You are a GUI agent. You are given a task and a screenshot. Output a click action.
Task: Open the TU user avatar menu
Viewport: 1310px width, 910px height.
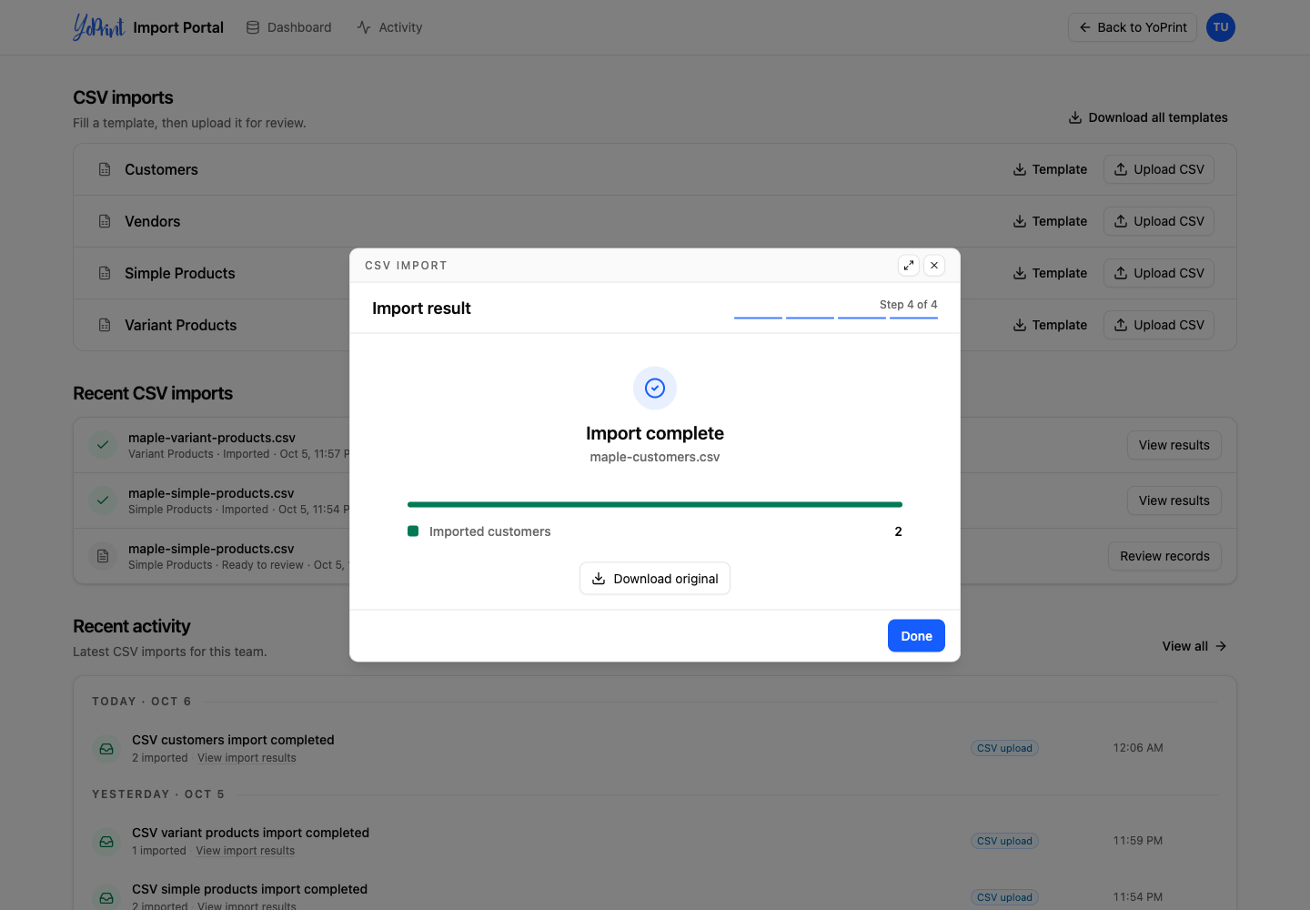tap(1221, 27)
